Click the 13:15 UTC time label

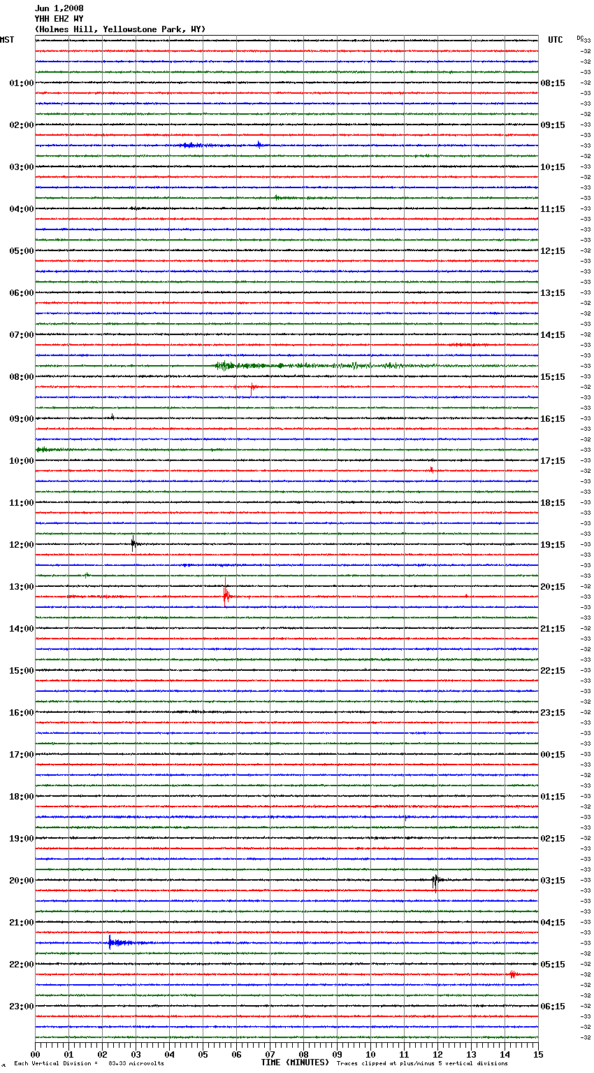click(x=553, y=293)
